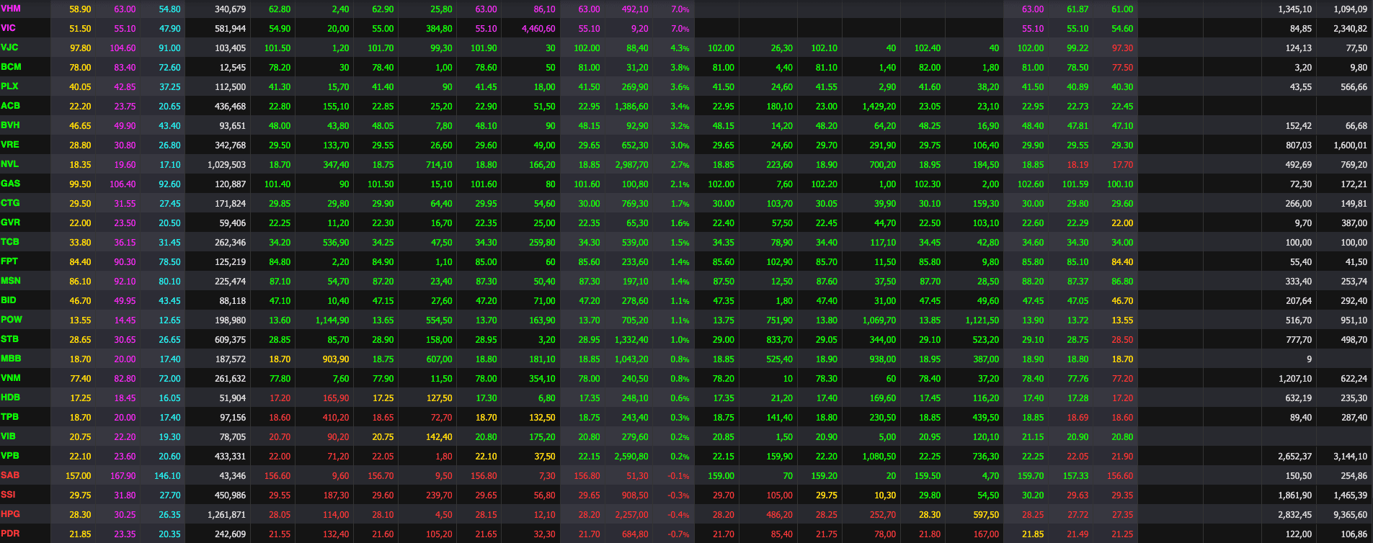Click the 1,600,01 value in VRE row
This screenshot has width=1373, height=543.
1350,145
